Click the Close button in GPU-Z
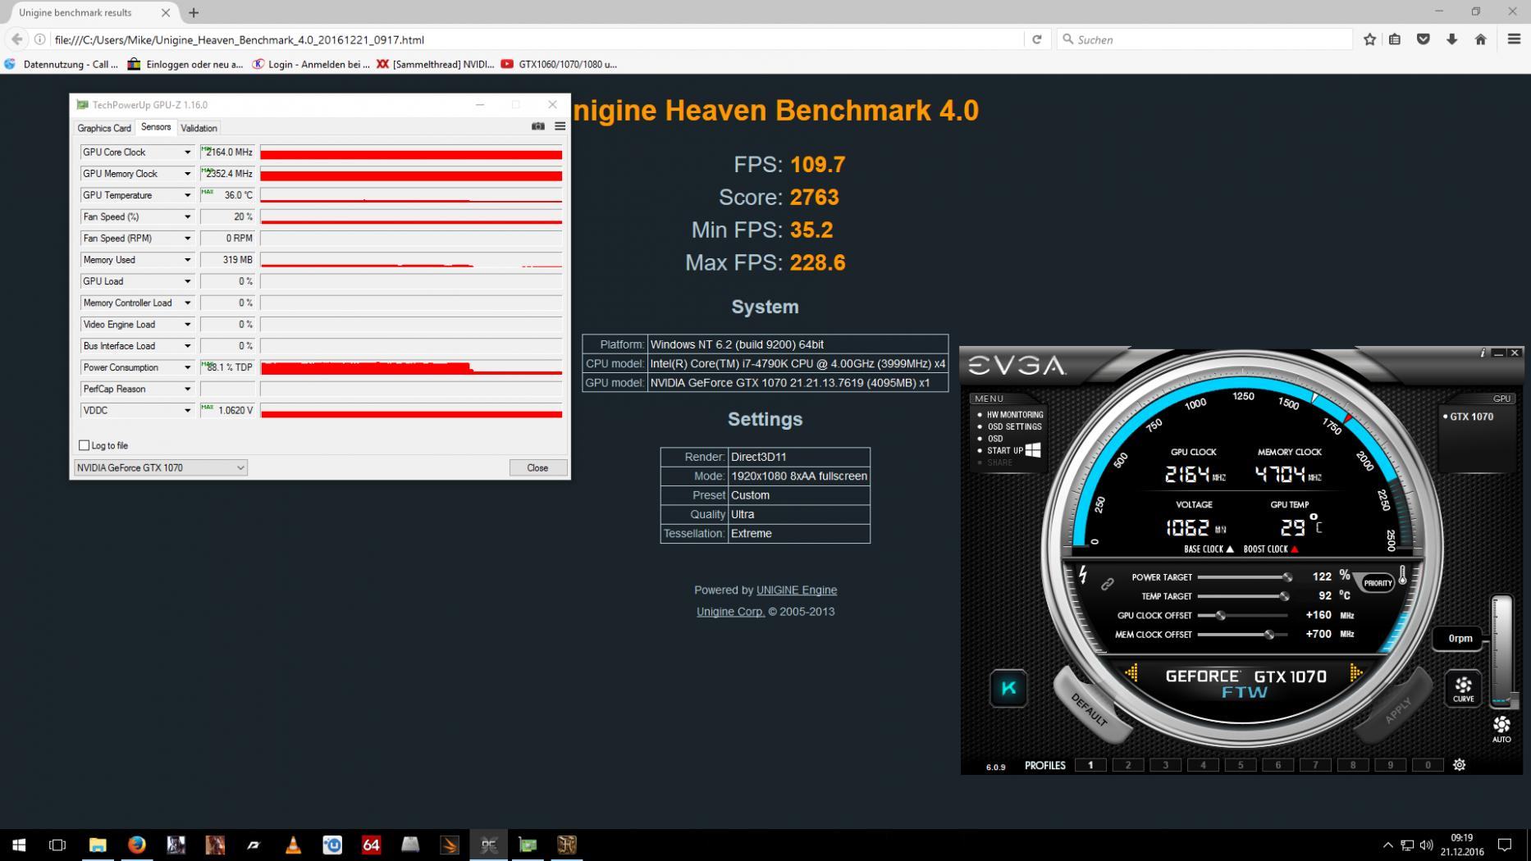Image resolution: width=1531 pixels, height=861 pixels. pos(537,467)
